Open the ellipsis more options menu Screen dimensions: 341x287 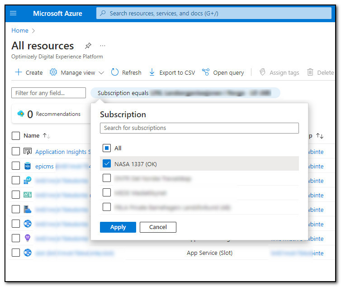pyautogui.click(x=103, y=46)
